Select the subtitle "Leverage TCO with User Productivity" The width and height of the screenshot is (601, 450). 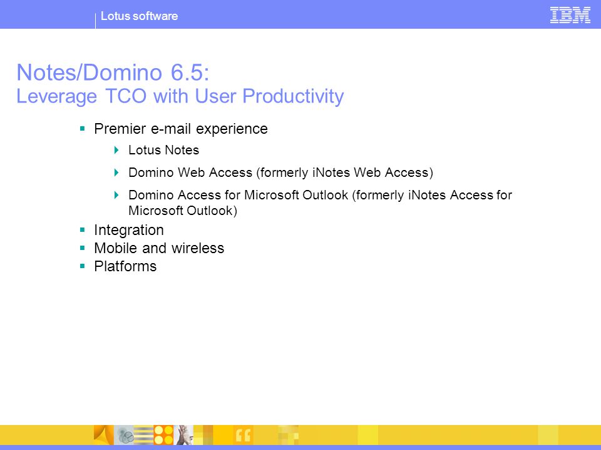(x=180, y=96)
